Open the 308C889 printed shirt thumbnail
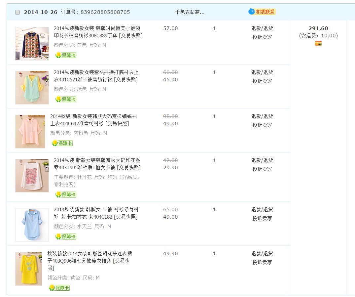 click(x=32, y=44)
